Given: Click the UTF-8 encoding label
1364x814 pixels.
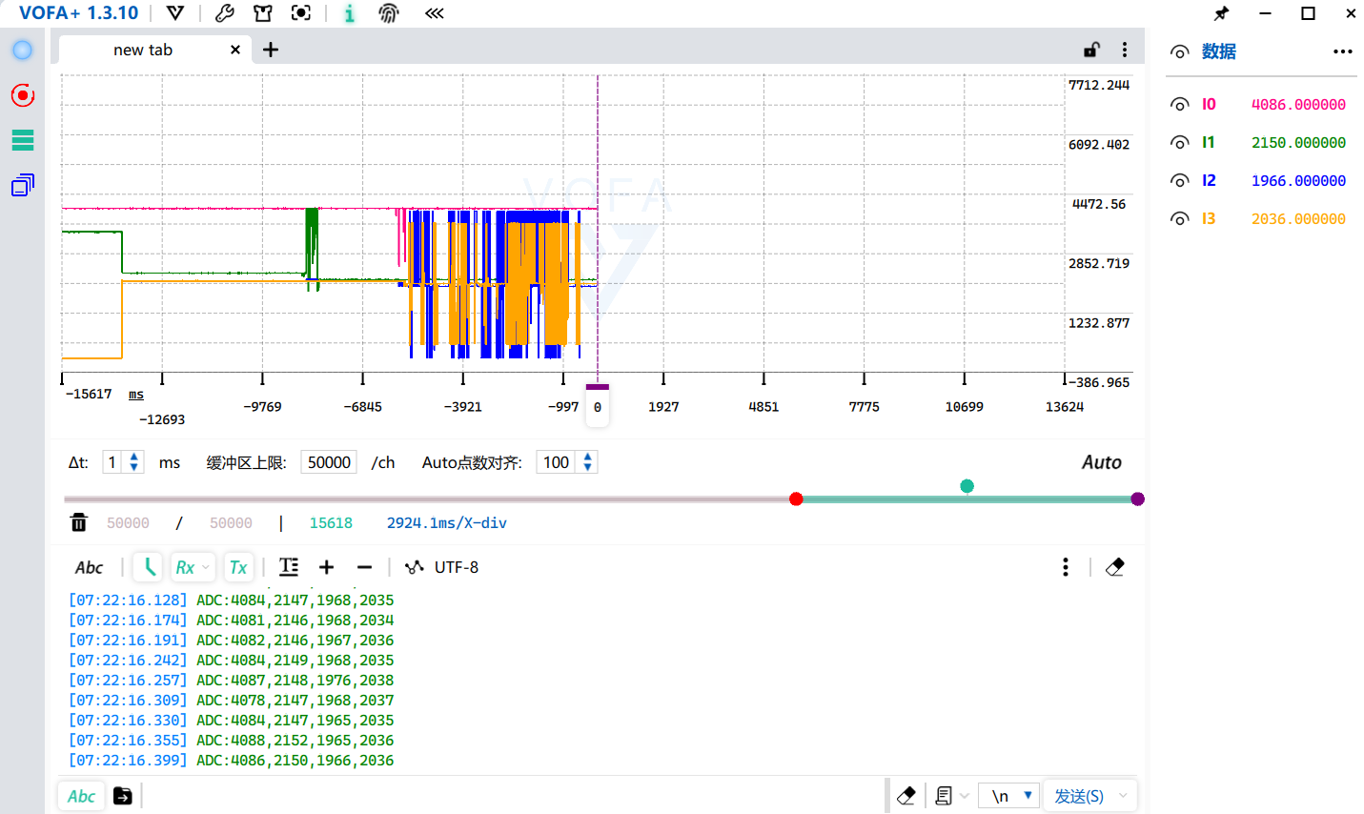Looking at the screenshot, I should (457, 567).
